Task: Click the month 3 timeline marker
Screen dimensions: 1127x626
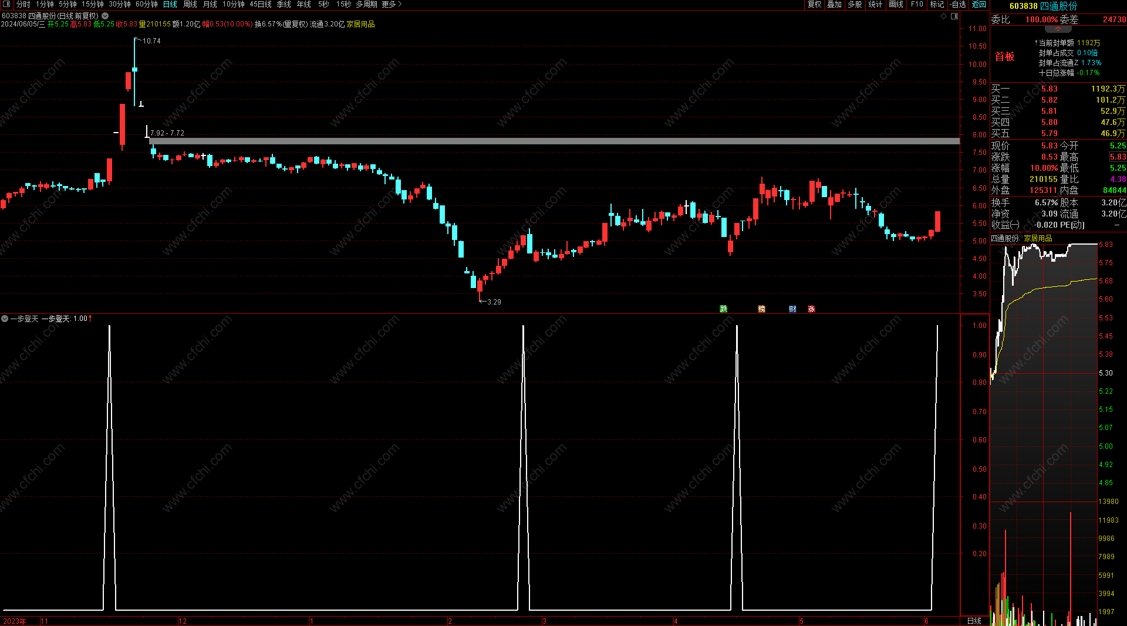Action: pyautogui.click(x=545, y=621)
